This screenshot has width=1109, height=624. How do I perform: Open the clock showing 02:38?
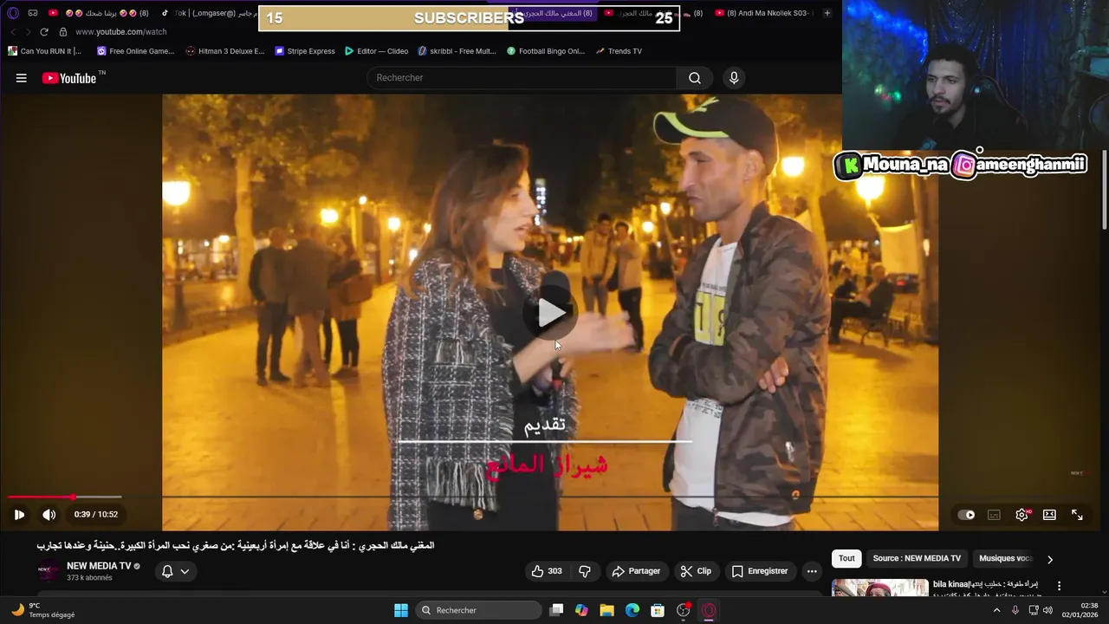pos(1080,610)
